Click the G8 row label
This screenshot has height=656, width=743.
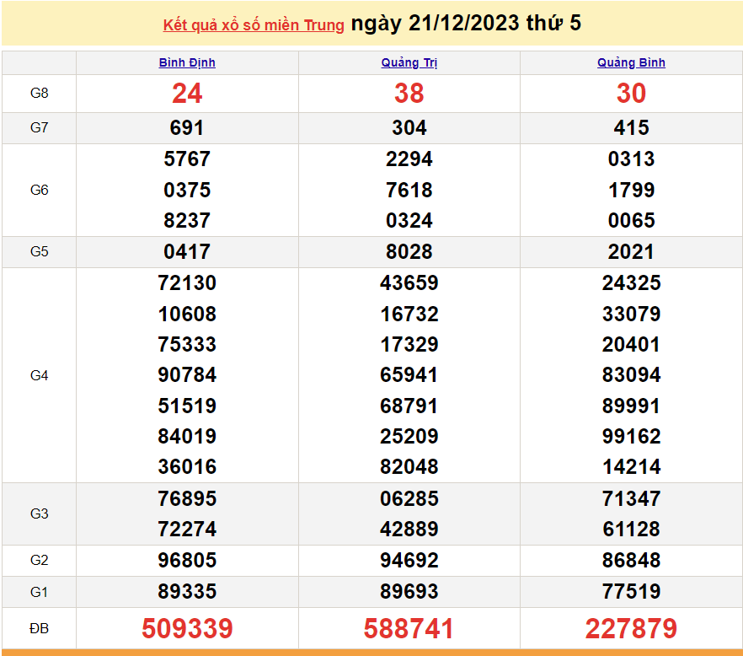pos(40,94)
